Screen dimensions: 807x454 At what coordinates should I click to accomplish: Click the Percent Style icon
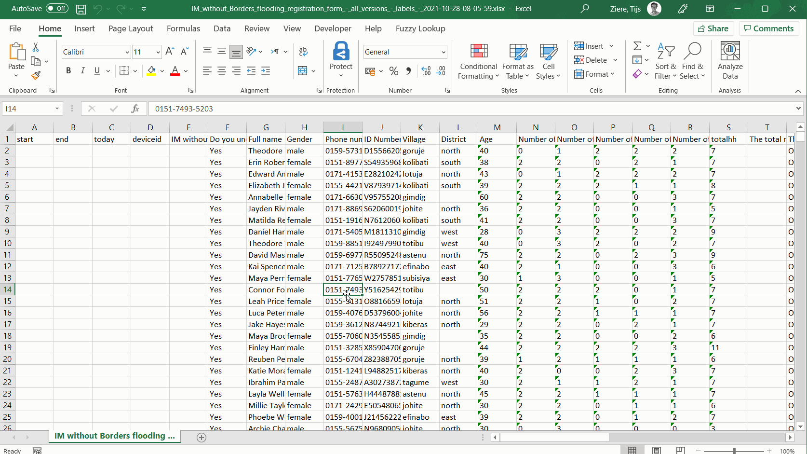pos(394,71)
